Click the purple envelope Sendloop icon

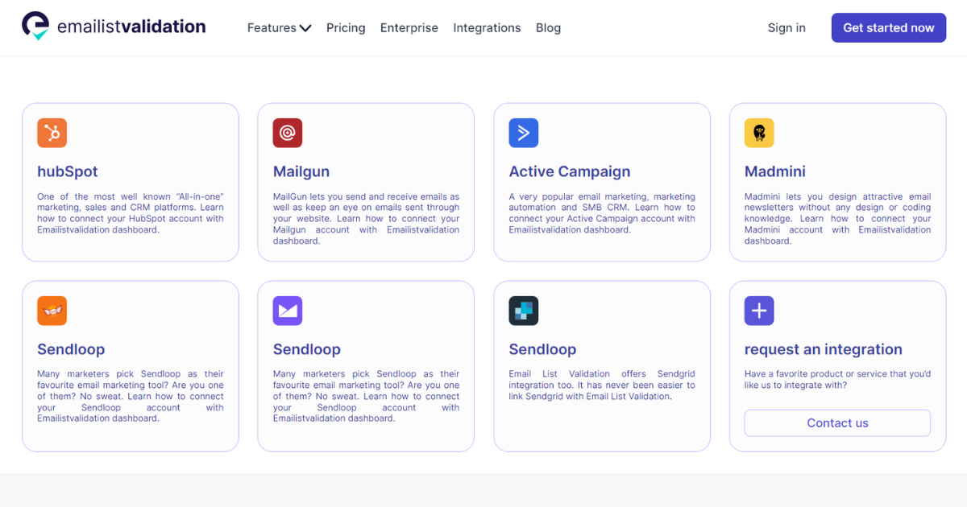pos(288,311)
